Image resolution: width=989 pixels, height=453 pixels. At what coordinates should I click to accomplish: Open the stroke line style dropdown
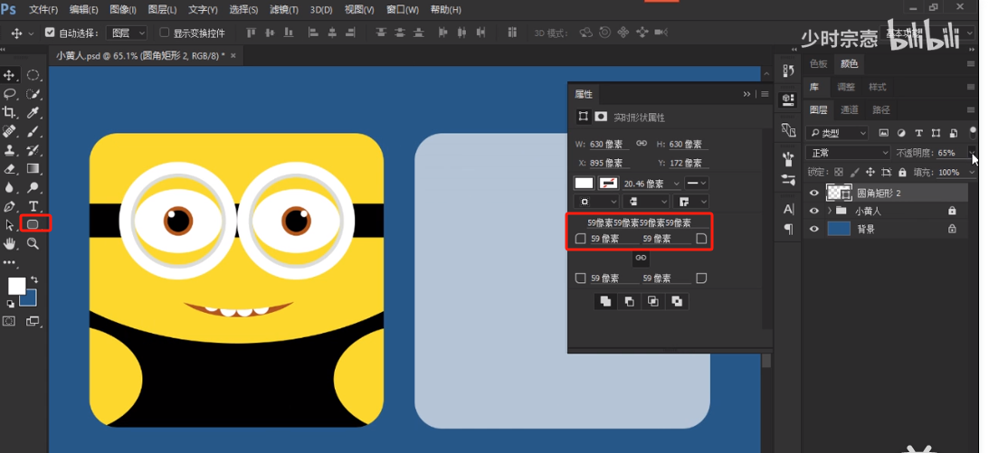(x=697, y=184)
